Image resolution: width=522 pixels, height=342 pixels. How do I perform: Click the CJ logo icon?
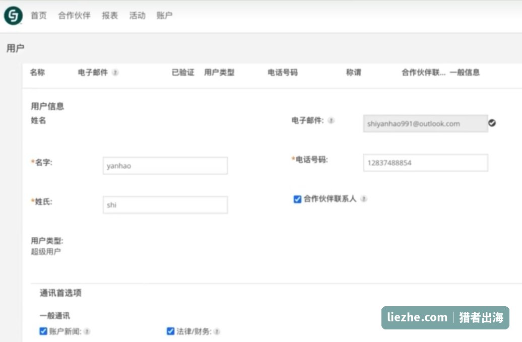point(13,15)
